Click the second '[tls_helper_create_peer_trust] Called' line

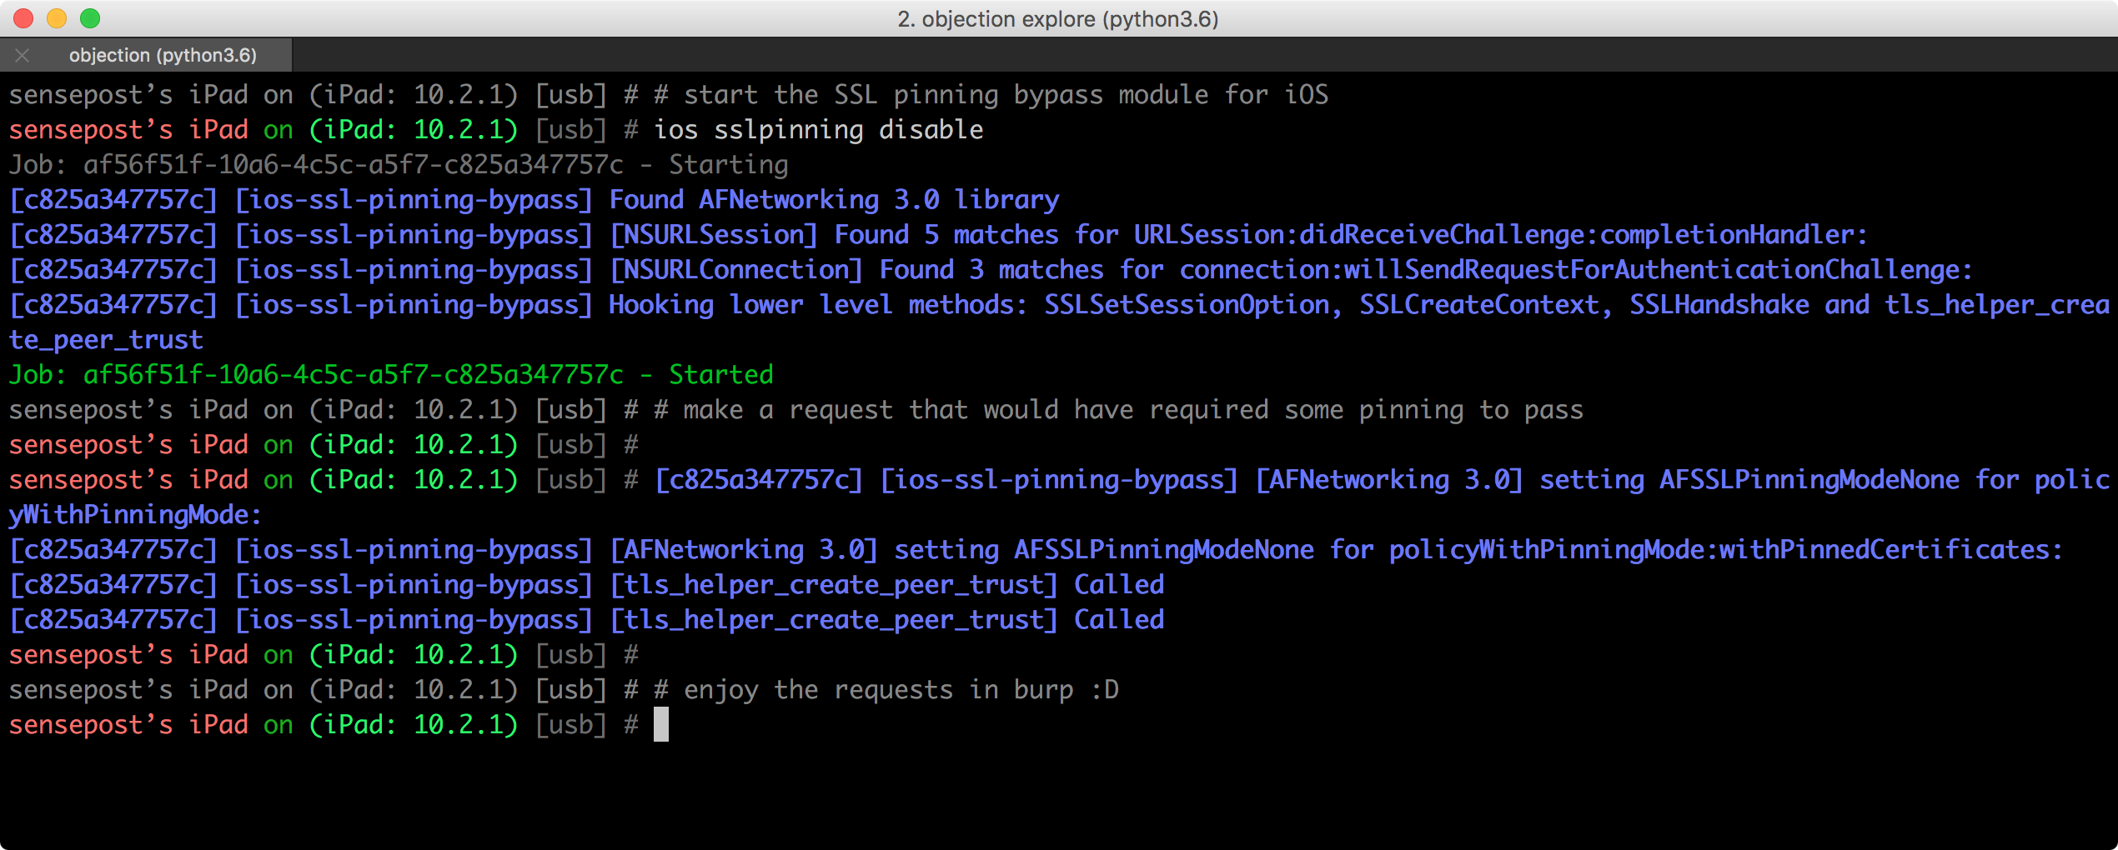[x=586, y=620]
